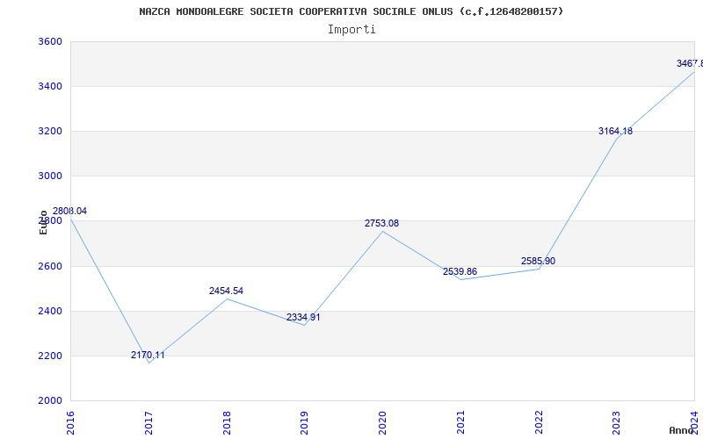Click the 2017 x-axis year label
The image size is (703, 439).
(x=149, y=423)
